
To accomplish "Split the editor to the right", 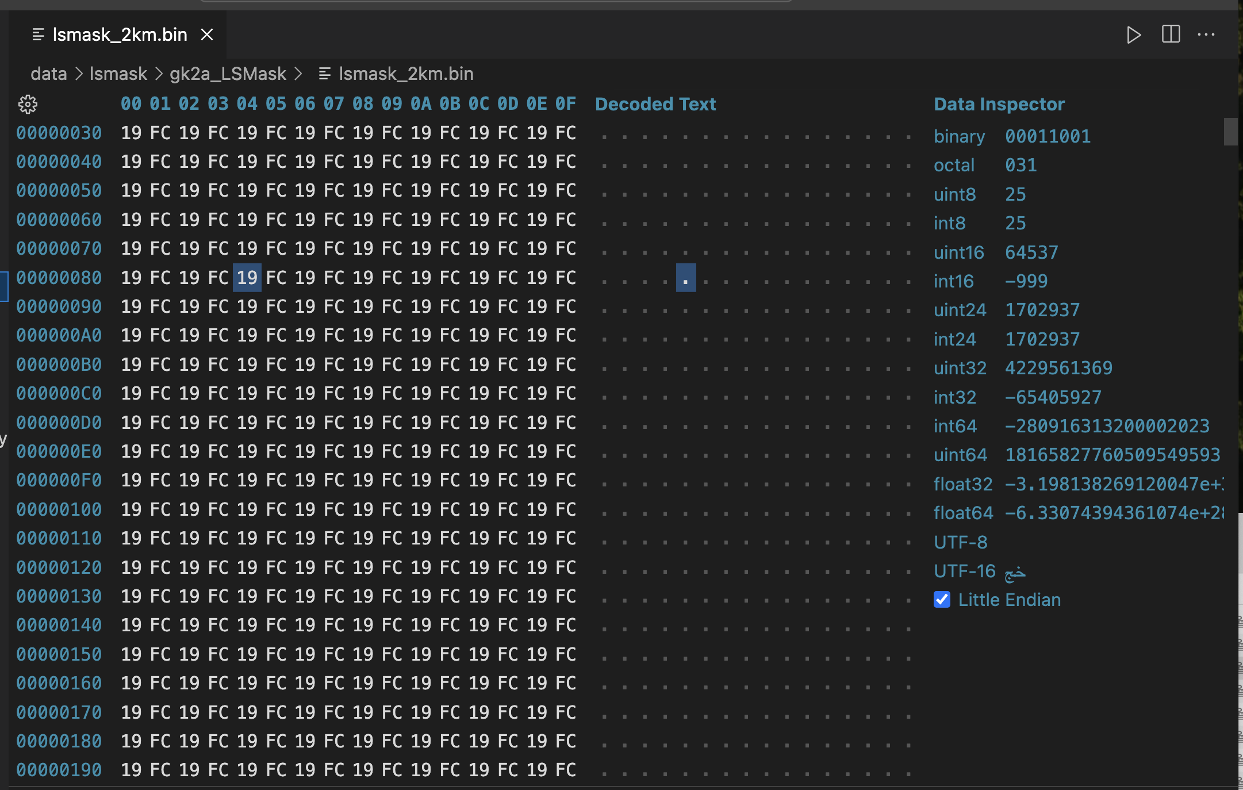I will coord(1171,34).
